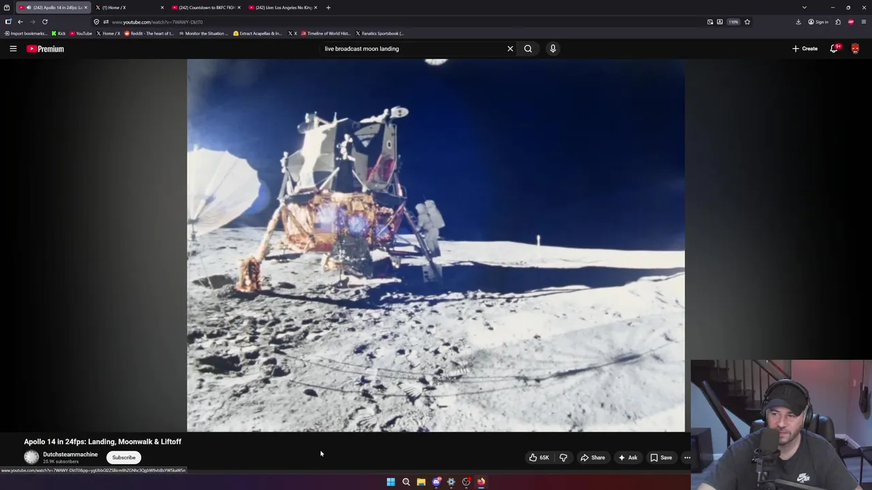The width and height of the screenshot is (872, 490).
Task: Open Firefox application hamburger menu
Action: click(864, 22)
